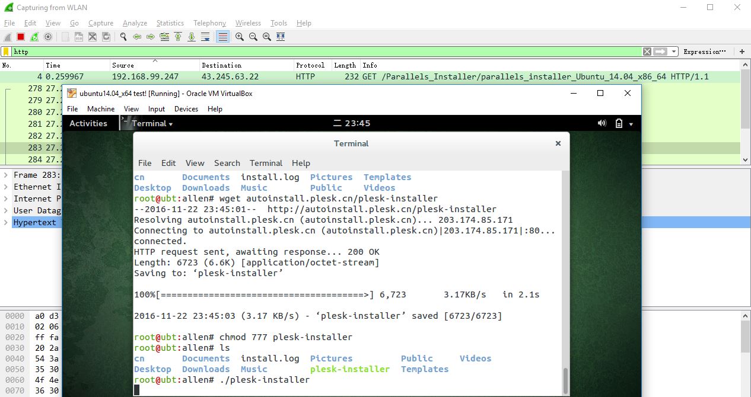Click the GNOME volume speaker icon
The height and width of the screenshot is (397, 751).
coord(602,123)
